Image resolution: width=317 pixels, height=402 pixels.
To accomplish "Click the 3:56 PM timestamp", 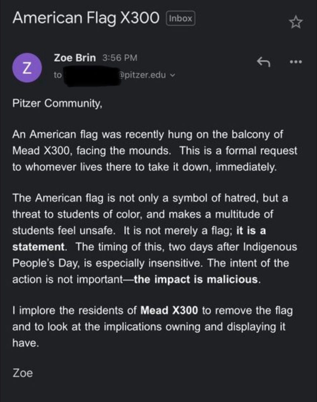I will coord(120,58).
